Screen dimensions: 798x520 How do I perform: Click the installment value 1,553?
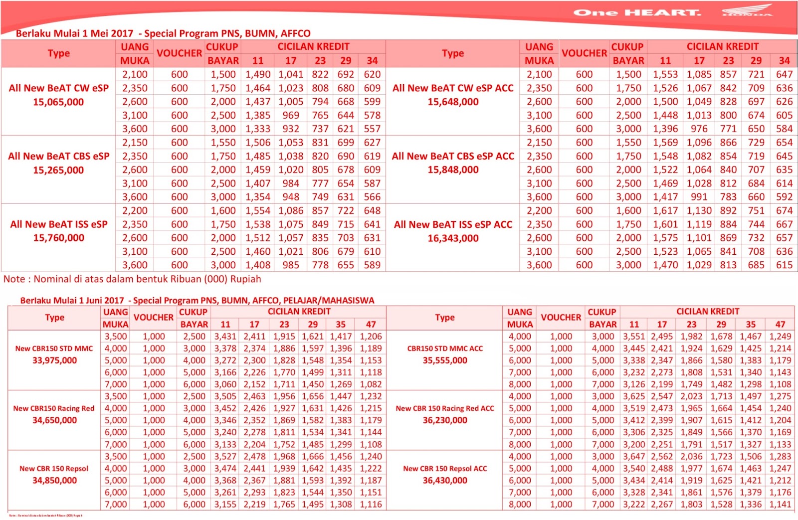click(665, 74)
